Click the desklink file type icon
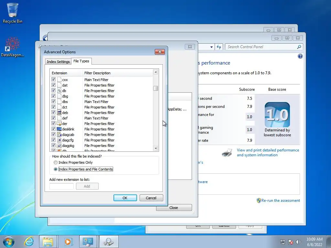The height and width of the screenshot is (248, 331). coord(59,129)
